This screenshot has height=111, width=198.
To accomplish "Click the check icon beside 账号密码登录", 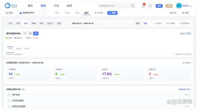I will [x=9, y=101].
